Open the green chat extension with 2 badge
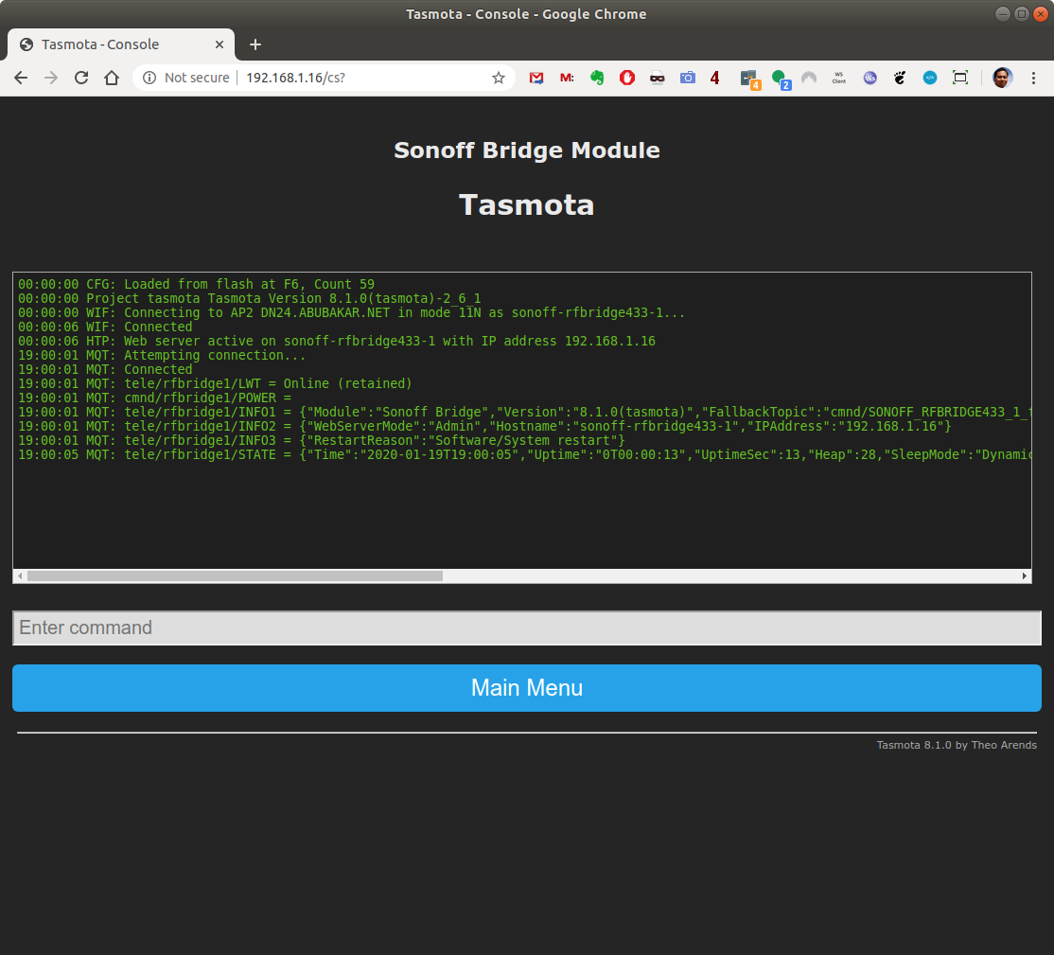Image resolution: width=1054 pixels, height=955 pixels. point(782,80)
